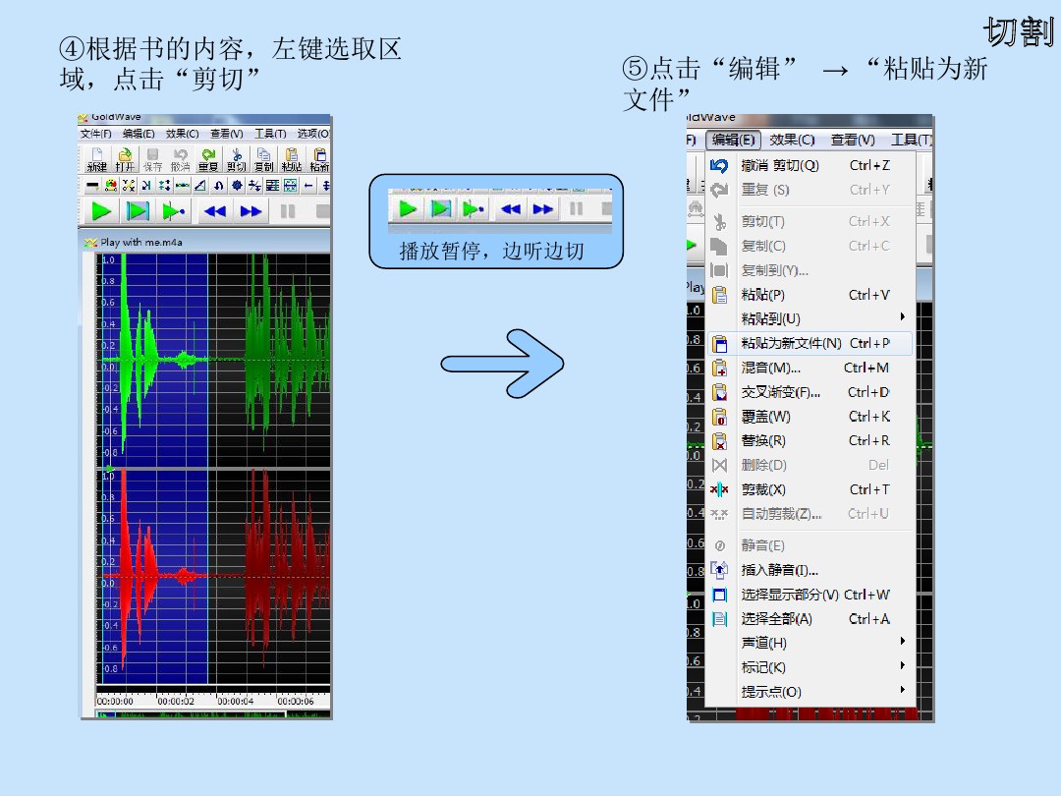Open 文件(F) menu in left GoldWave window

[x=96, y=134]
